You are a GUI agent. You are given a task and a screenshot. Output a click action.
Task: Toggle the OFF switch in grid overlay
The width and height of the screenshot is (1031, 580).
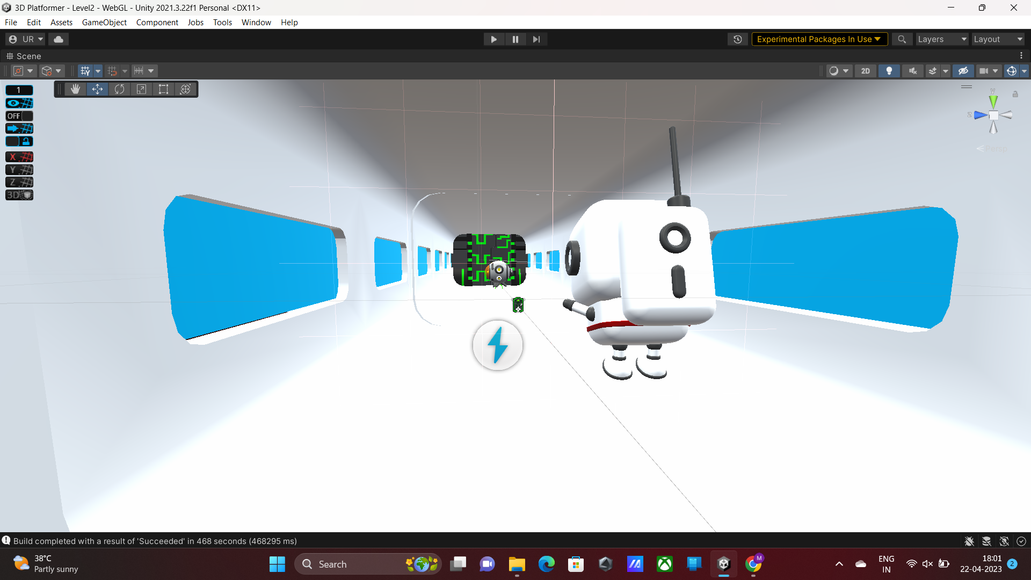pos(19,116)
